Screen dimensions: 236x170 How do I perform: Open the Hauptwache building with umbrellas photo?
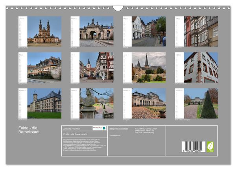44,67
